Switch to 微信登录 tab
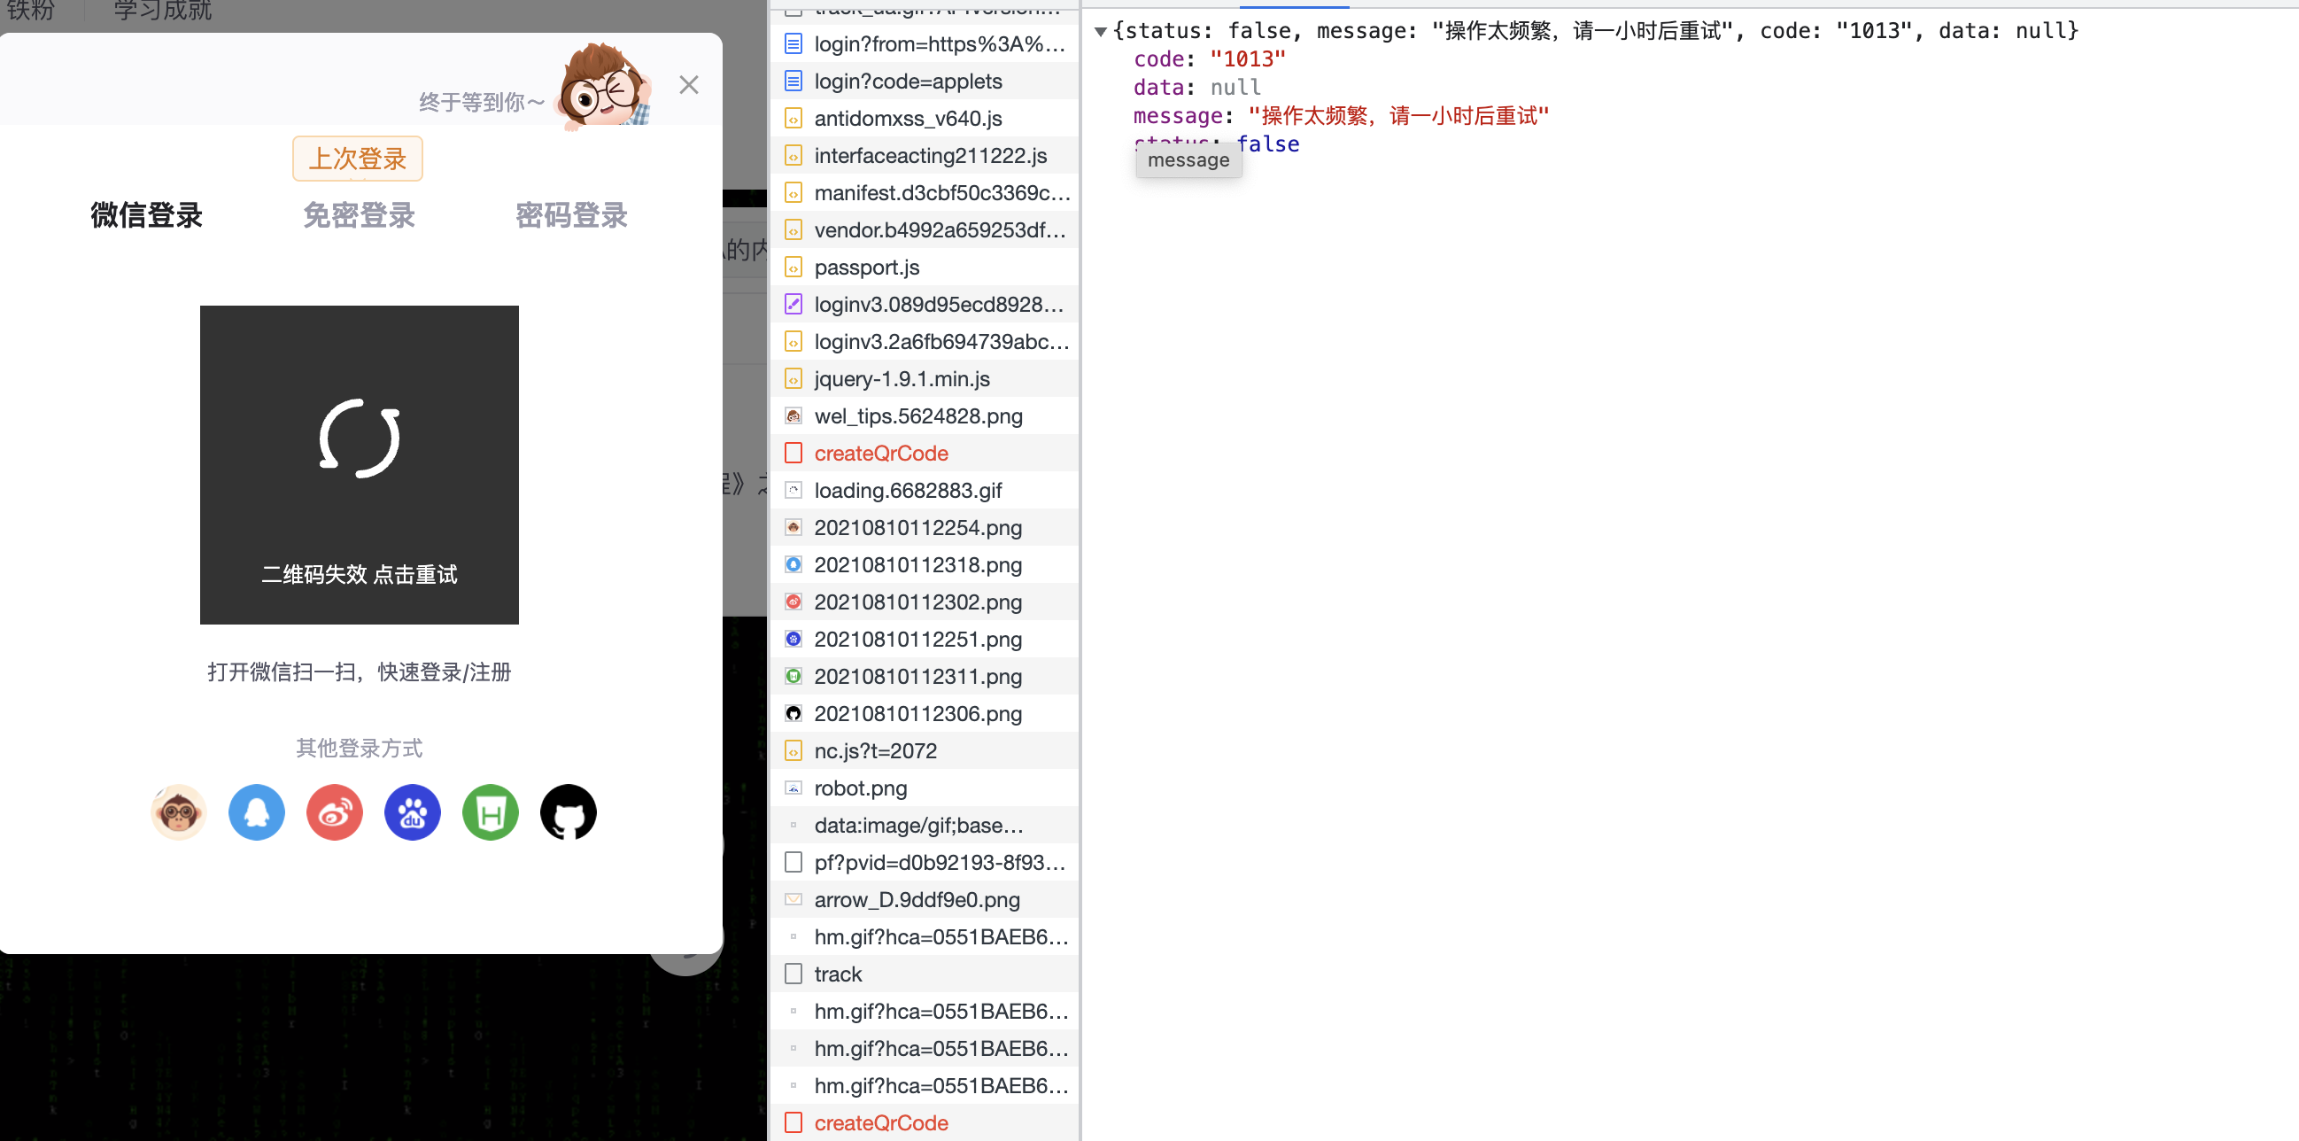The height and width of the screenshot is (1141, 2299). (x=146, y=215)
